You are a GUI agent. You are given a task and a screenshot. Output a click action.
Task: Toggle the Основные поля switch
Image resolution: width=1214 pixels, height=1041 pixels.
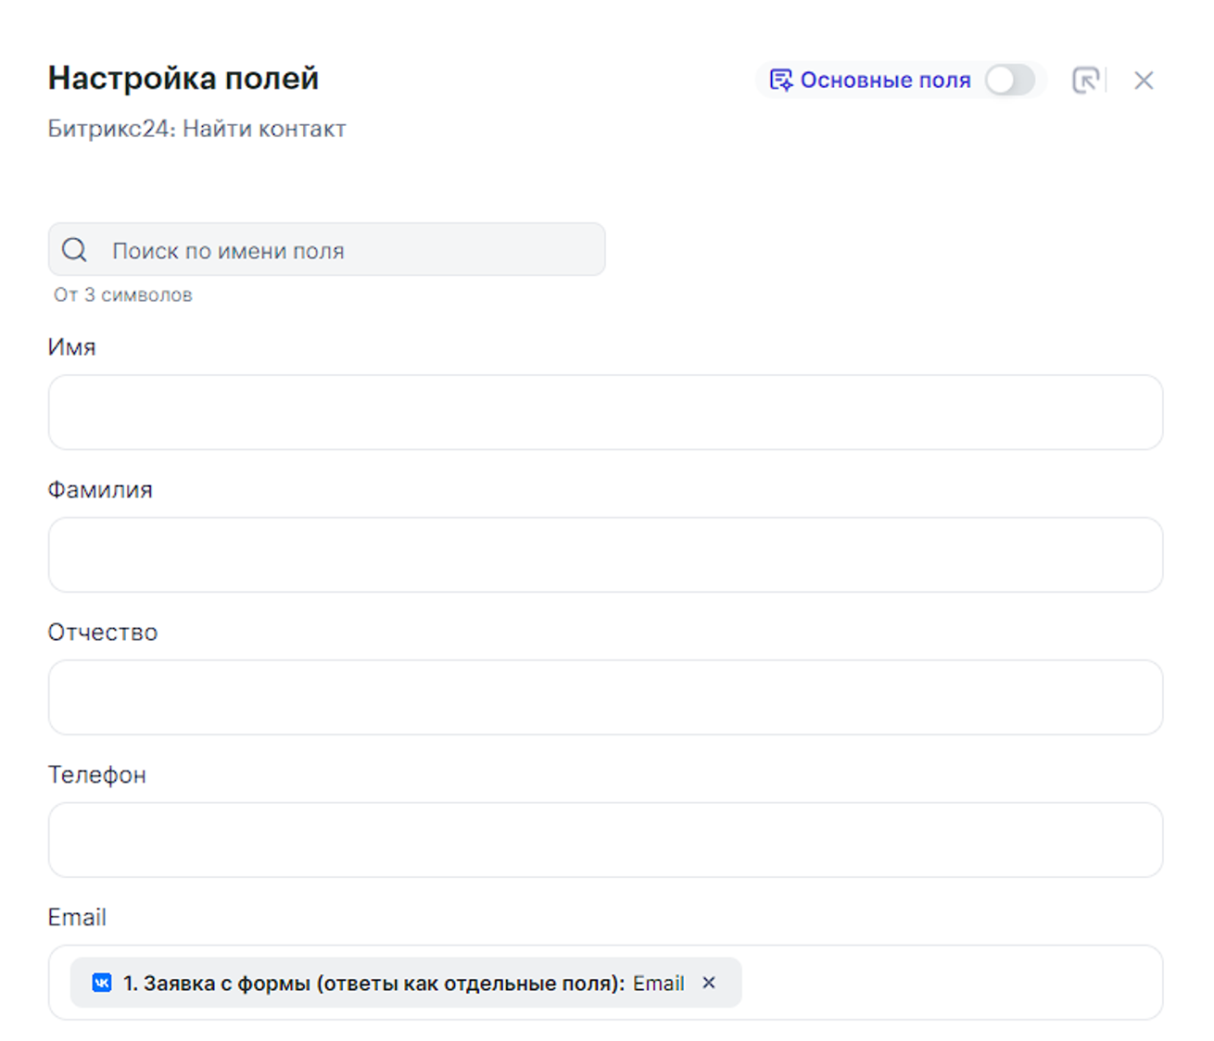1009,81
